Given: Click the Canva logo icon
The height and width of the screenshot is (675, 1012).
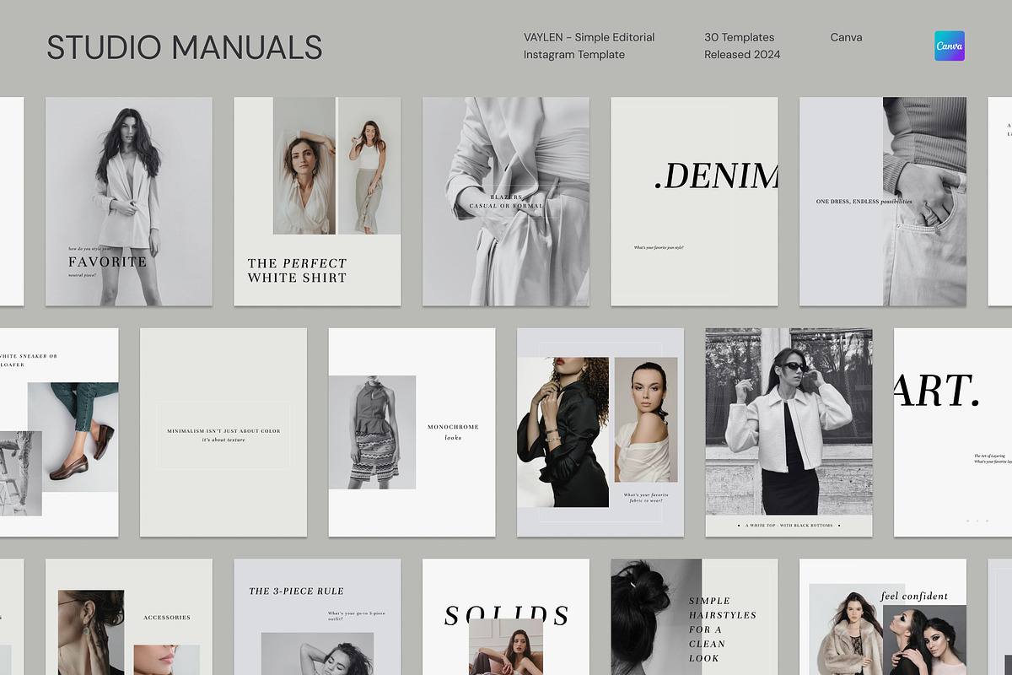Looking at the screenshot, I should click(949, 46).
